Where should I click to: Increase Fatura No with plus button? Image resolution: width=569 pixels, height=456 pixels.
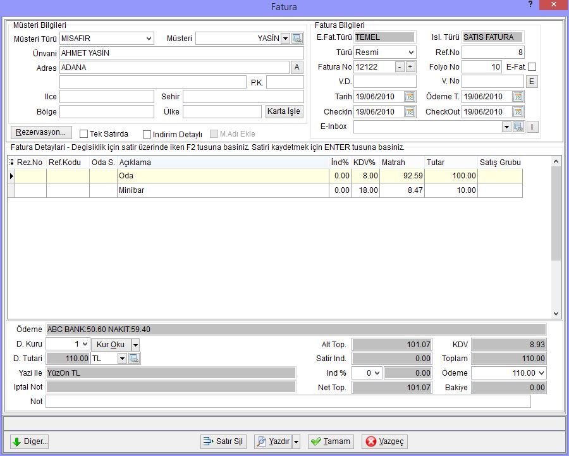[410, 67]
